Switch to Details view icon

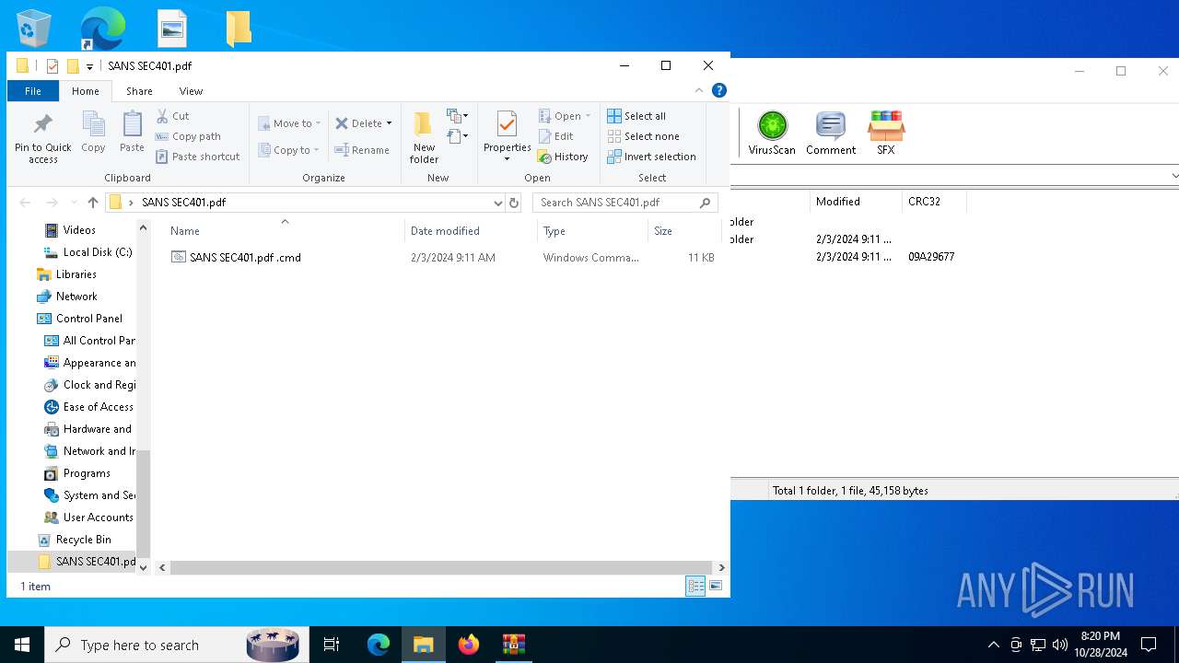pyautogui.click(x=695, y=586)
